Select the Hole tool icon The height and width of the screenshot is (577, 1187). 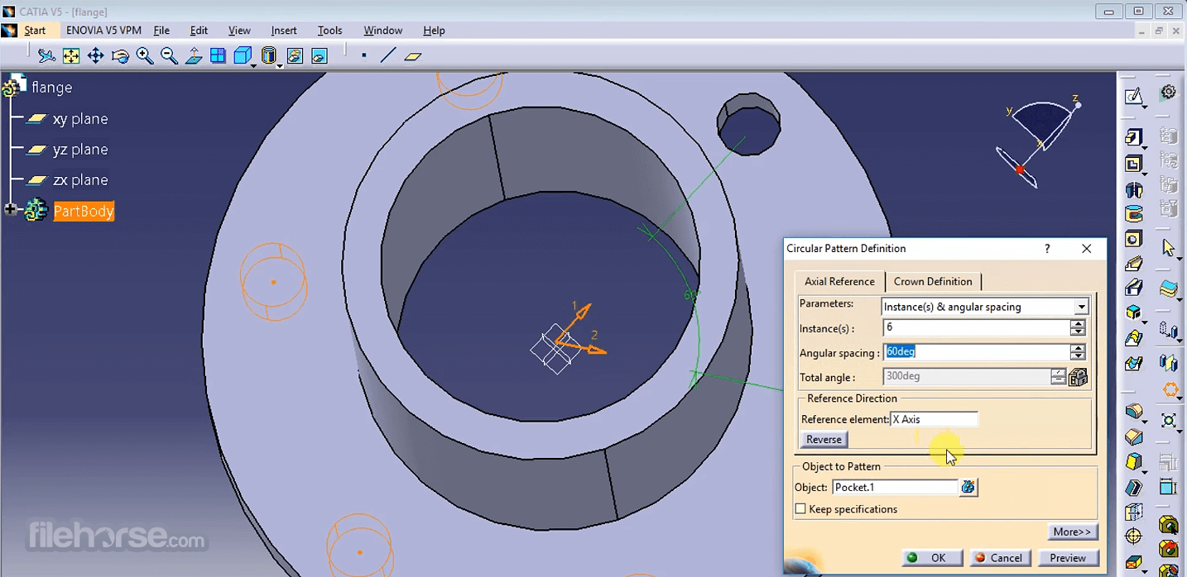[1133, 239]
